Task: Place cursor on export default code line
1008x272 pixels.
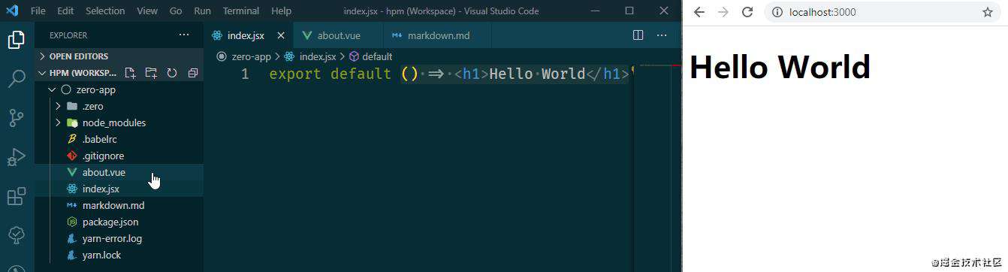Action: click(448, 74)
